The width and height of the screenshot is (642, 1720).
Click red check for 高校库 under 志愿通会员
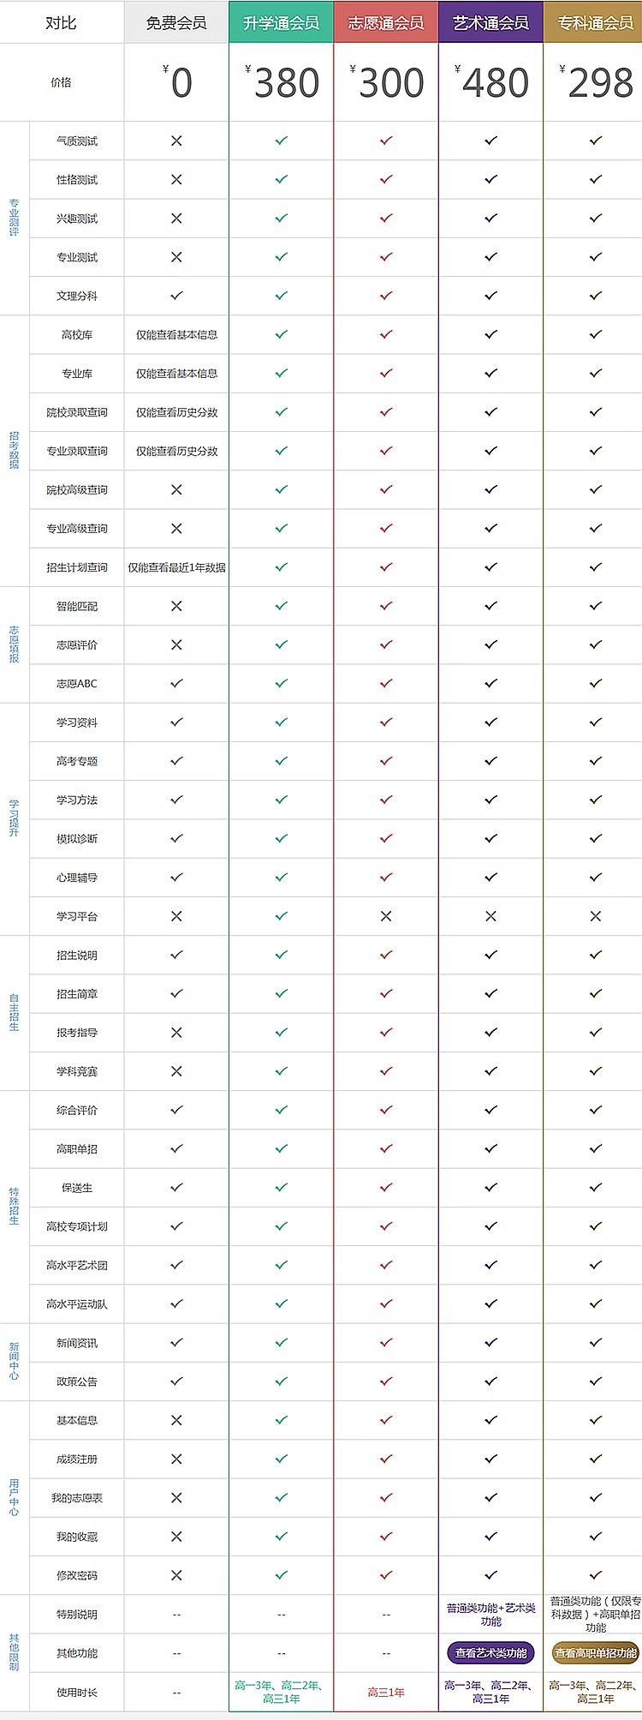386,334
